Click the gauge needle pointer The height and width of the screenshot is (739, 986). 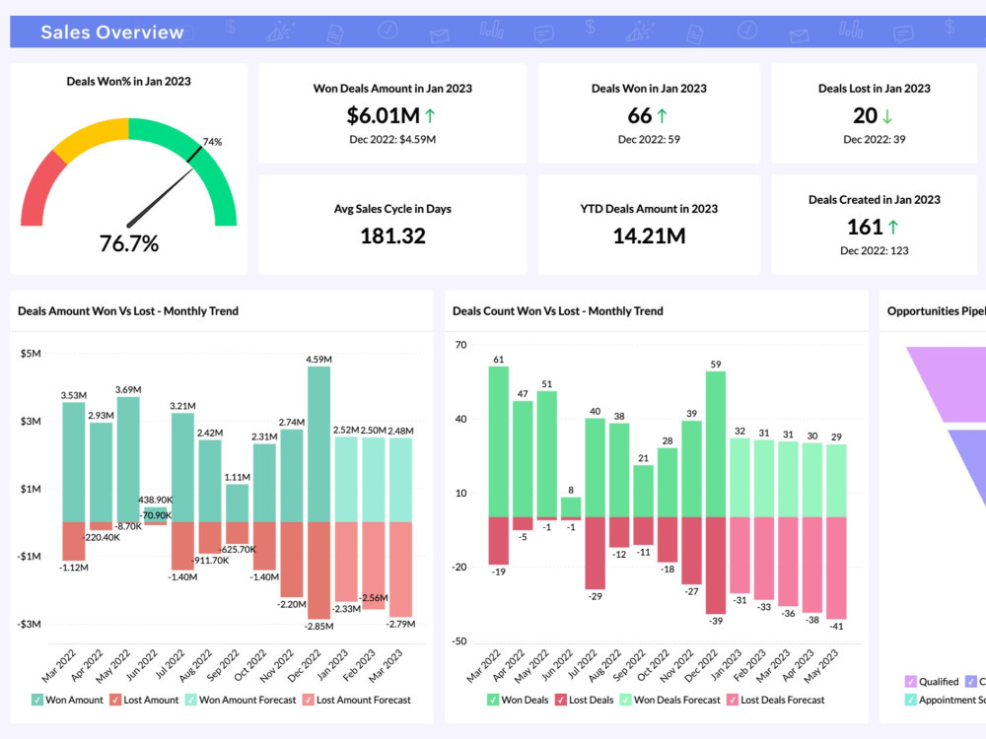(x=160, y=197)
